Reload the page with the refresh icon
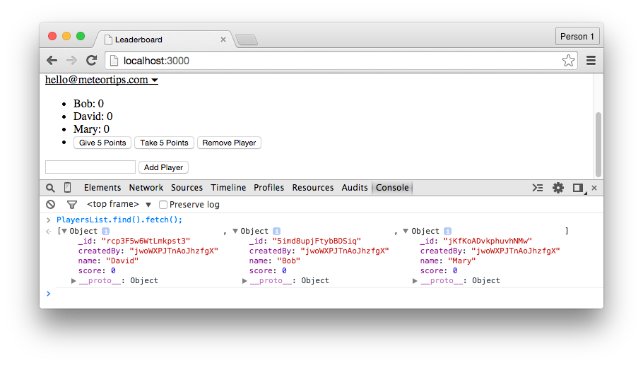This screenshot has width=643, height=365. 91,61
